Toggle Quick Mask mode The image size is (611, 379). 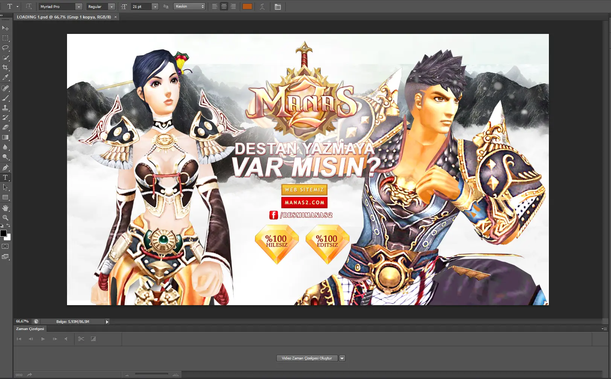coord(5,246)
